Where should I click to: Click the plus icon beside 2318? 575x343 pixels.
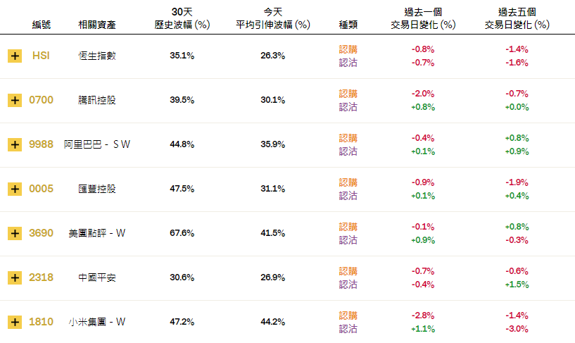[14, 277]
